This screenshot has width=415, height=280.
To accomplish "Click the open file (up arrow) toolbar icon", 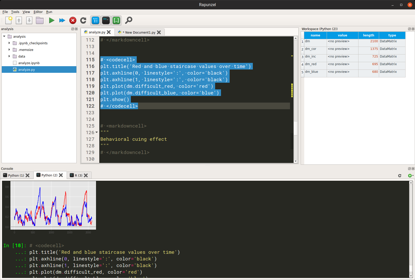I will pos(19,20).
